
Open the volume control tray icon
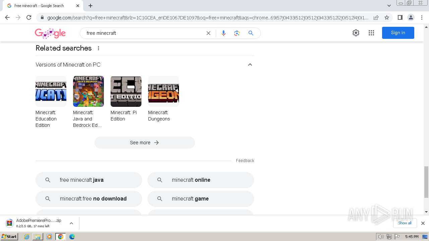(381, 237)
